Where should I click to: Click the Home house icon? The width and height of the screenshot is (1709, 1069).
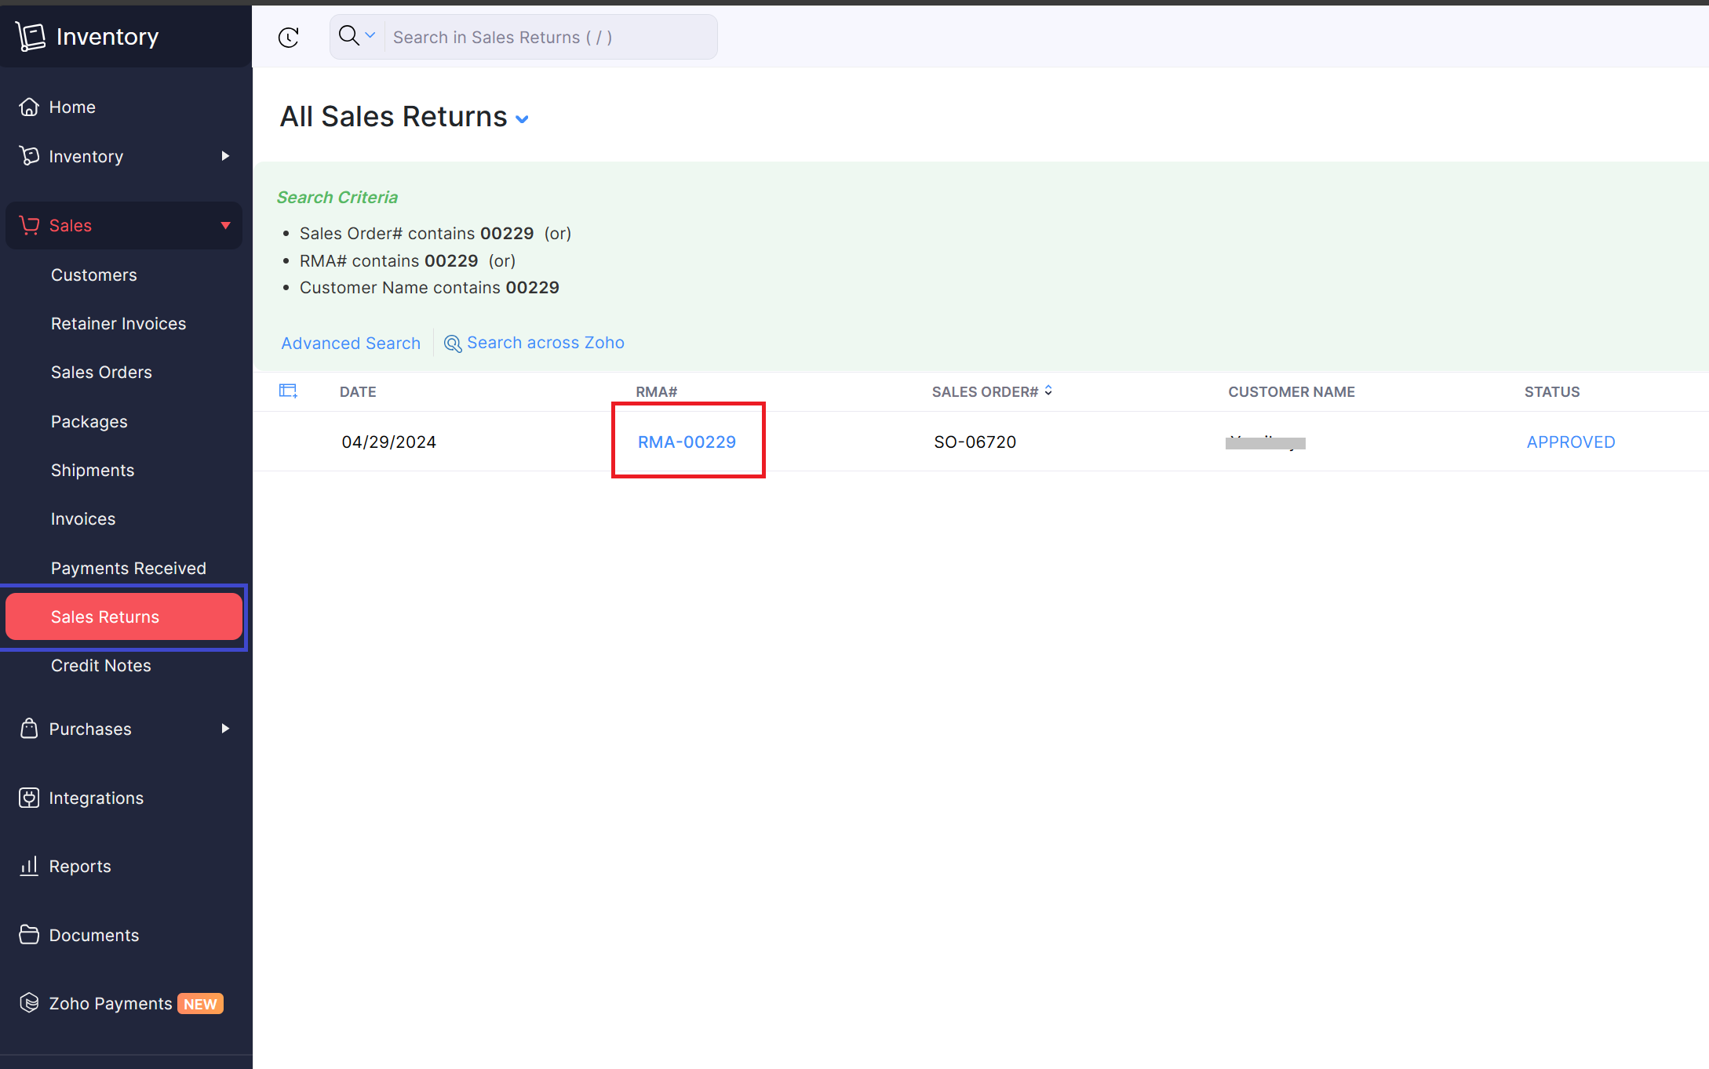(x=29, y=107)
